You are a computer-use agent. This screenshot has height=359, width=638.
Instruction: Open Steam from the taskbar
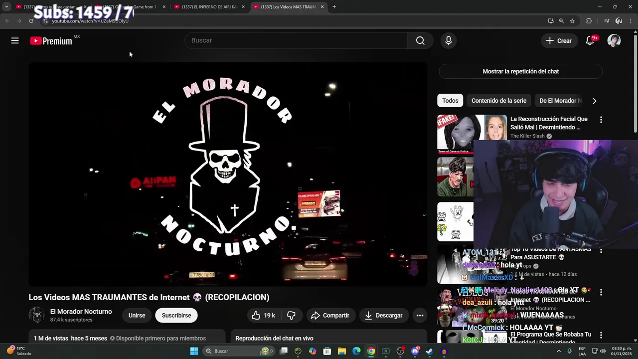[x=429, y=351]
